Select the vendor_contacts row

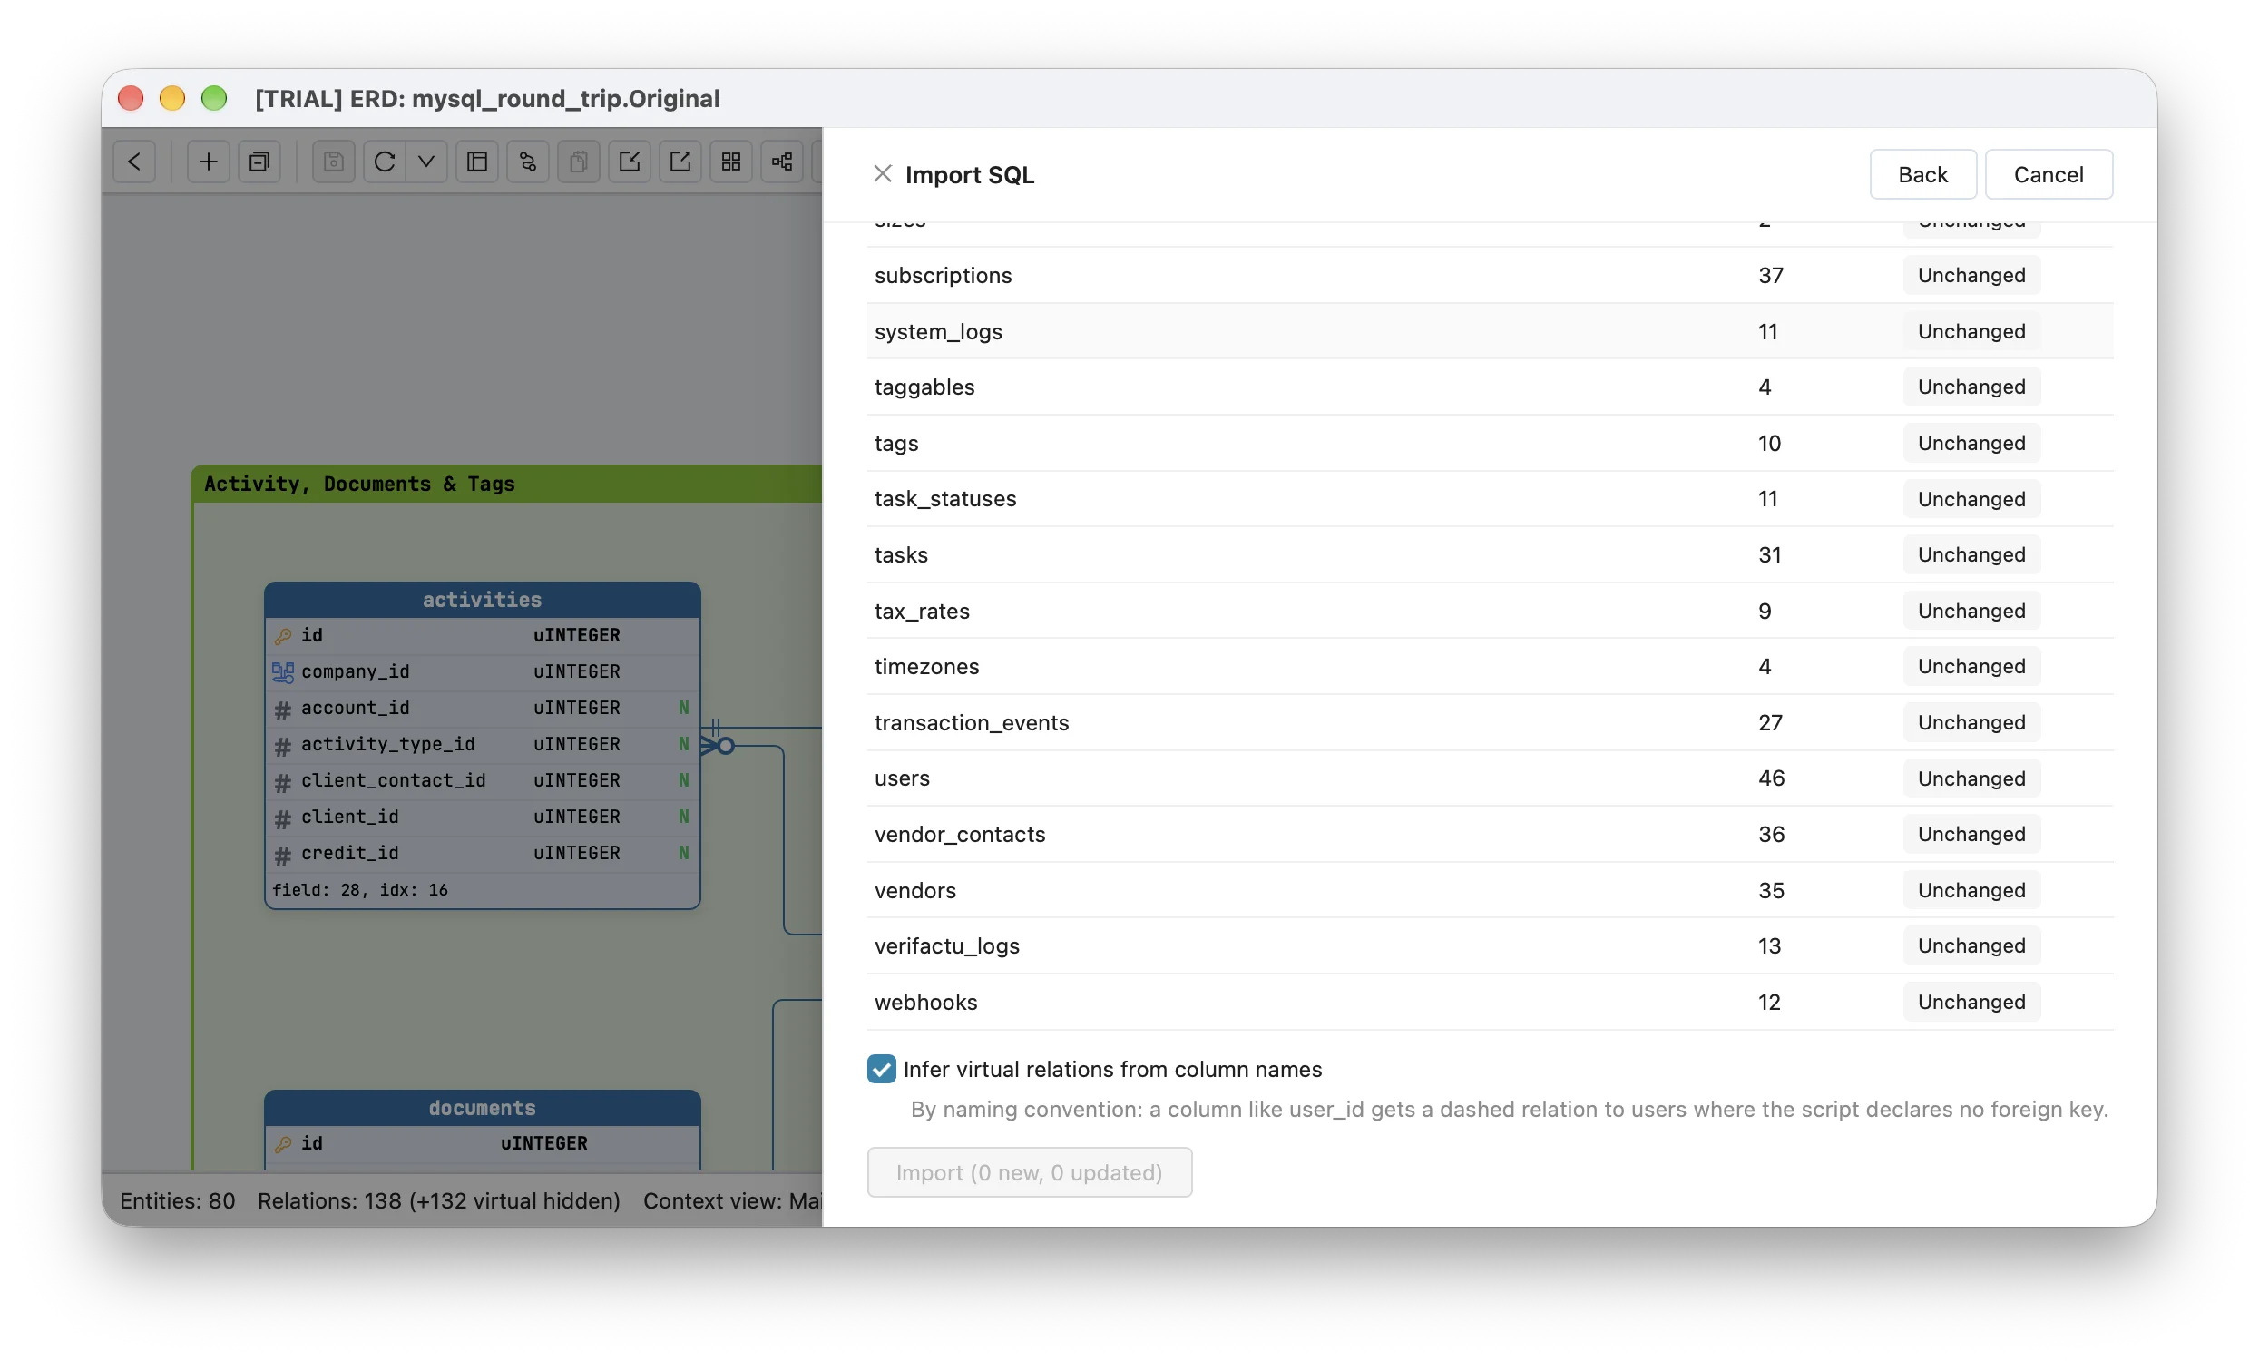tap(1490, 834)
